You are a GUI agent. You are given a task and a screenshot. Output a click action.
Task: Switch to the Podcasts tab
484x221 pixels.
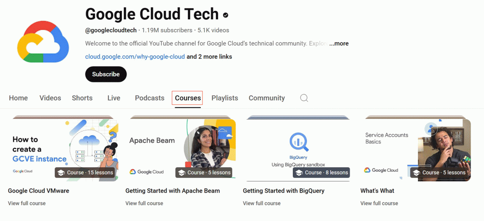click(150, 98)
